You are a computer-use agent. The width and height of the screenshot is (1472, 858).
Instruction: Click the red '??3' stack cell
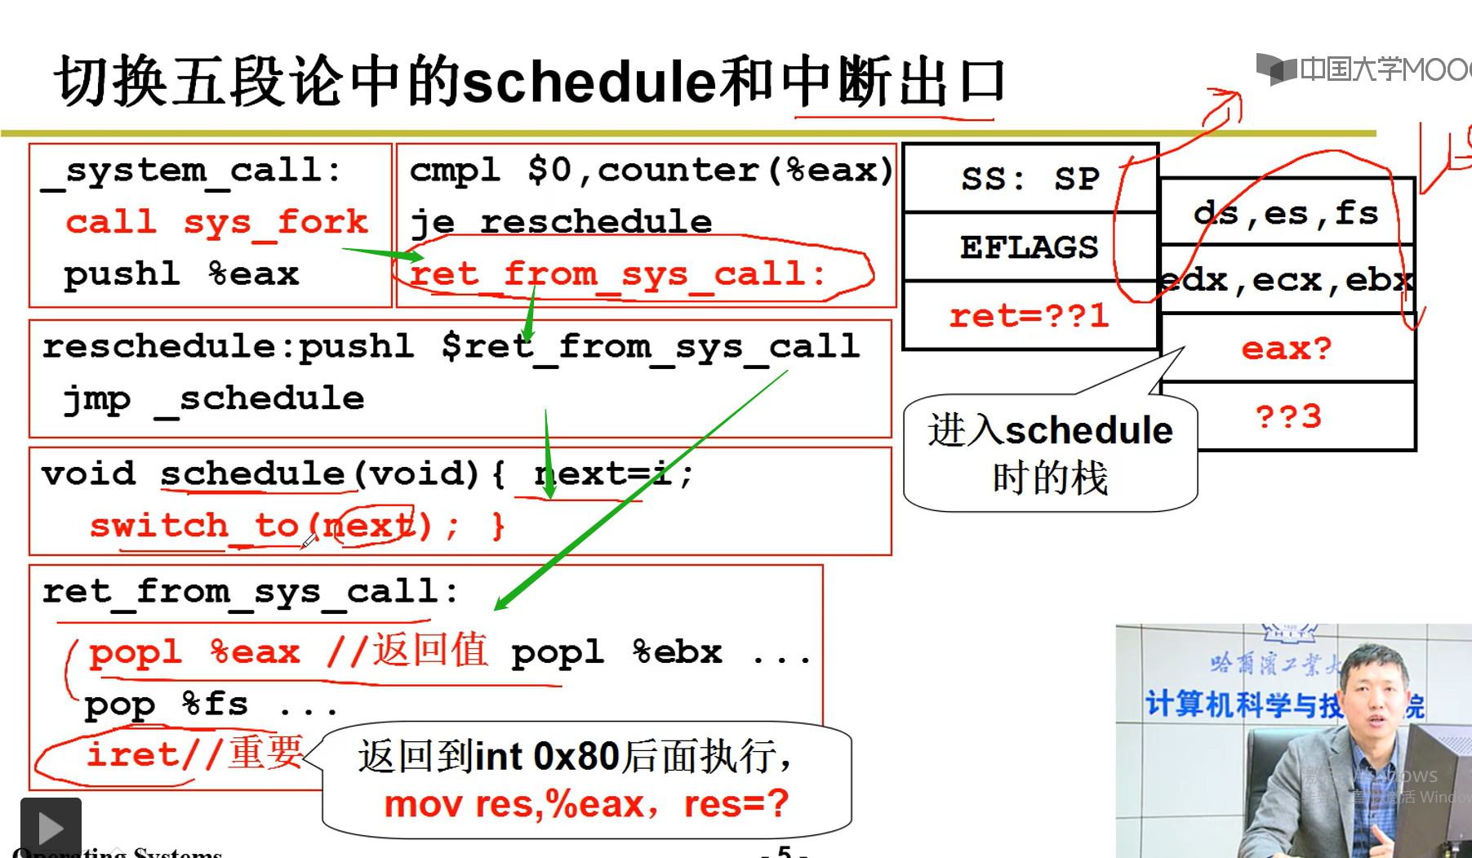click(x=1288, y=416)
